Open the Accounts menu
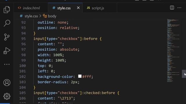This screenshot has height=104, width=186. pos(7,83)
